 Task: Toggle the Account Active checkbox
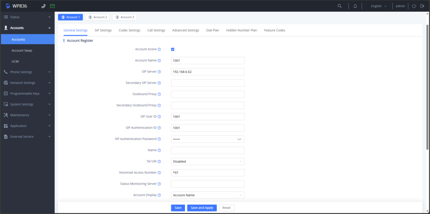[x=173, y=50]
